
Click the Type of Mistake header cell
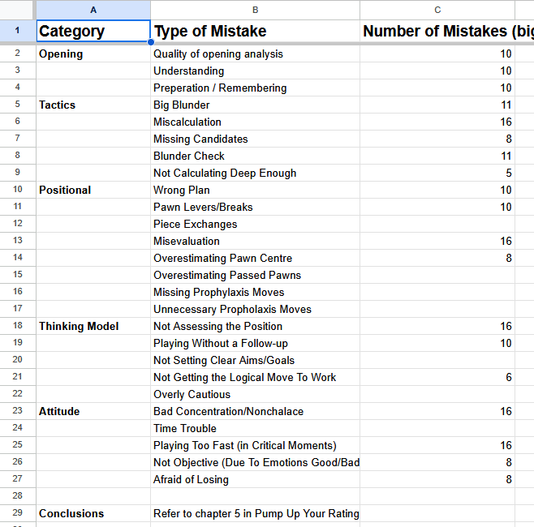click(x=255, y=31)
